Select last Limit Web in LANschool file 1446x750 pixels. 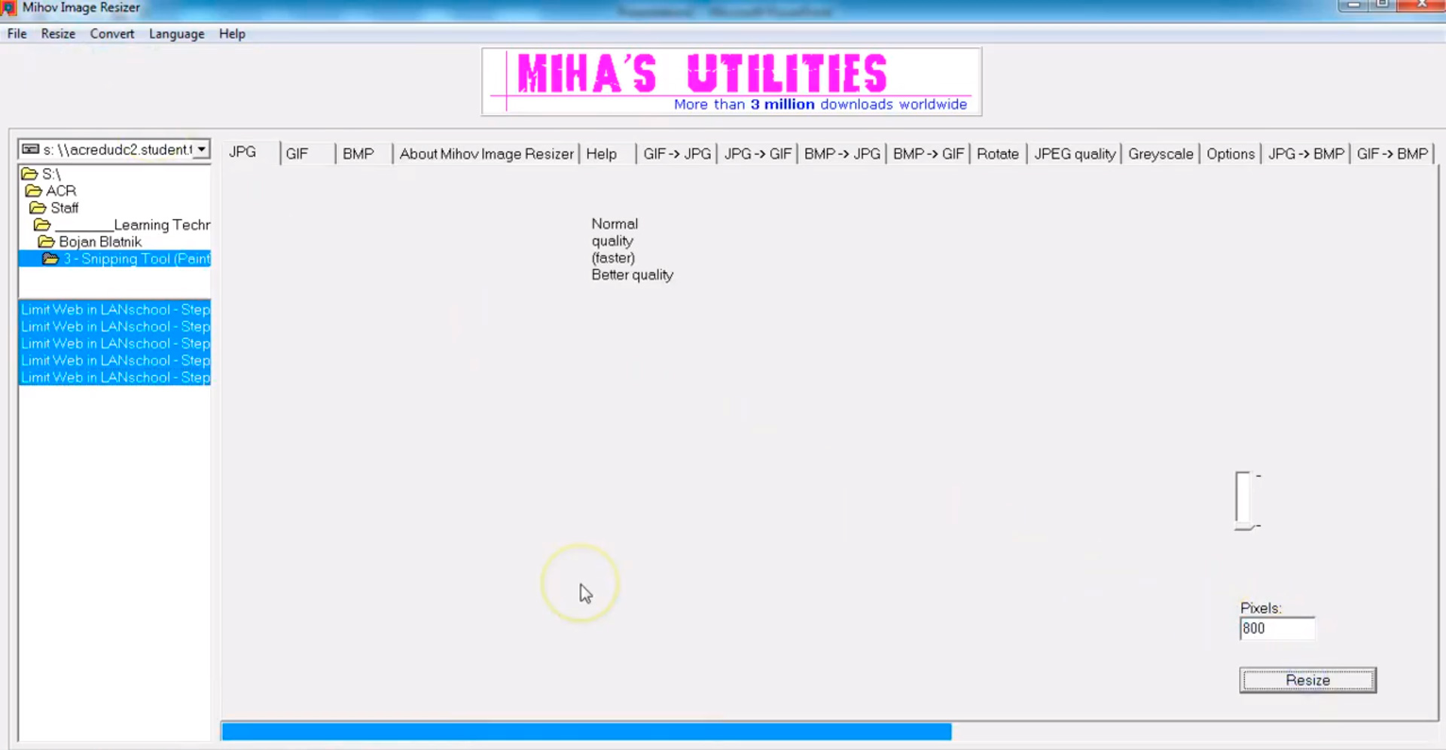[114, 377]
